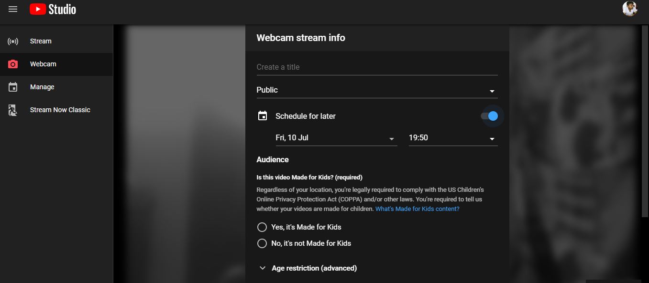
Task: Click the red Webcam camera icon
Action: (x=13, y=64)
